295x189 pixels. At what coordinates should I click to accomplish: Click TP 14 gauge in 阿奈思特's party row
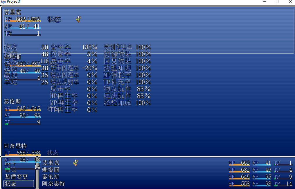[x=283, y=184]
